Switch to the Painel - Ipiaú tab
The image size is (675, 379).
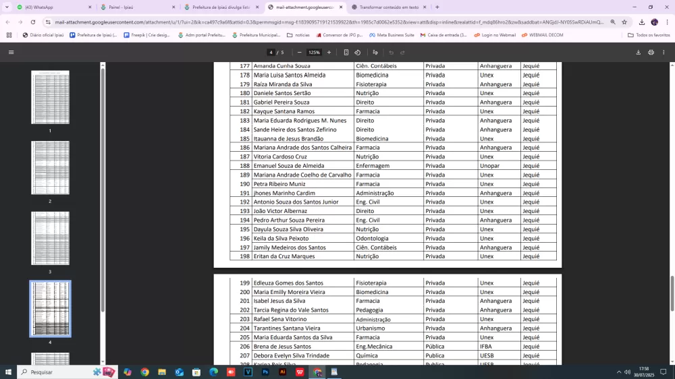click(x=138, y=7)
